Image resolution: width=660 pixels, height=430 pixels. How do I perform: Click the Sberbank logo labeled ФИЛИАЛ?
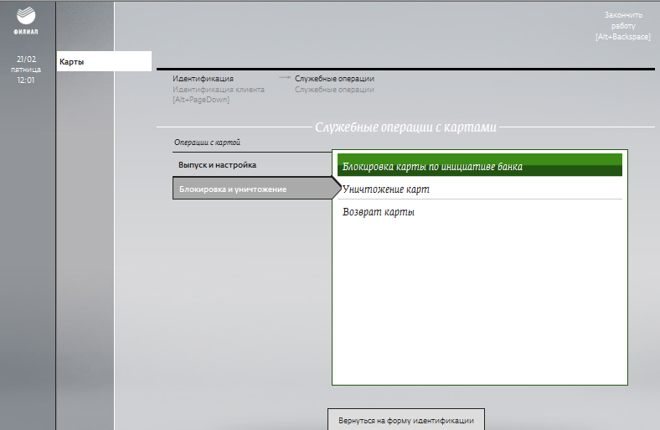click(26, 21)
